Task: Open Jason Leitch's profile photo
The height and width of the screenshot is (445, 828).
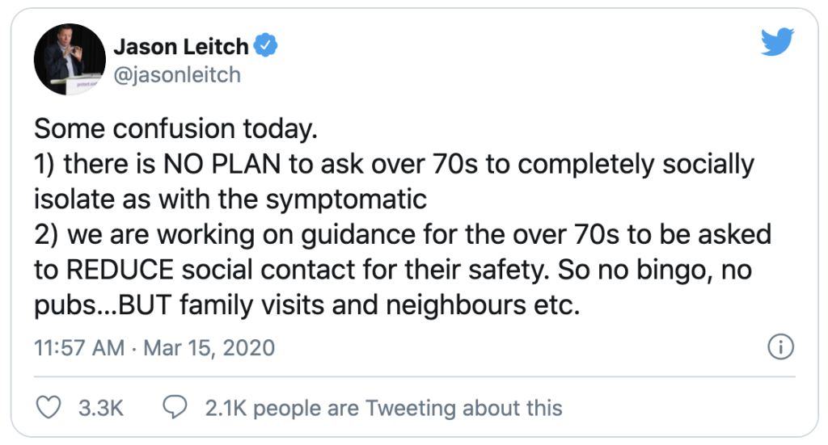Action: 70,59
